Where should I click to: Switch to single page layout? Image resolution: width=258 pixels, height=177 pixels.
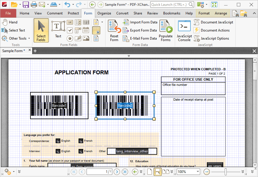[149, 172]
